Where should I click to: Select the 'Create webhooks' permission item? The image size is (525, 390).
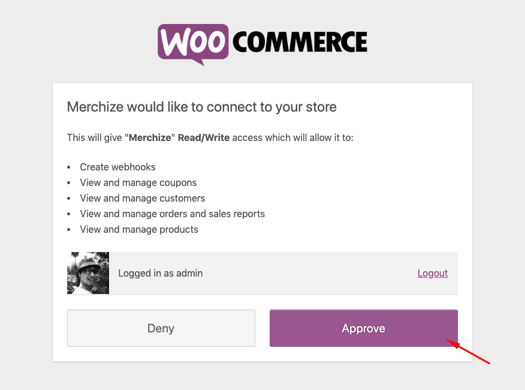coord(117,167)
